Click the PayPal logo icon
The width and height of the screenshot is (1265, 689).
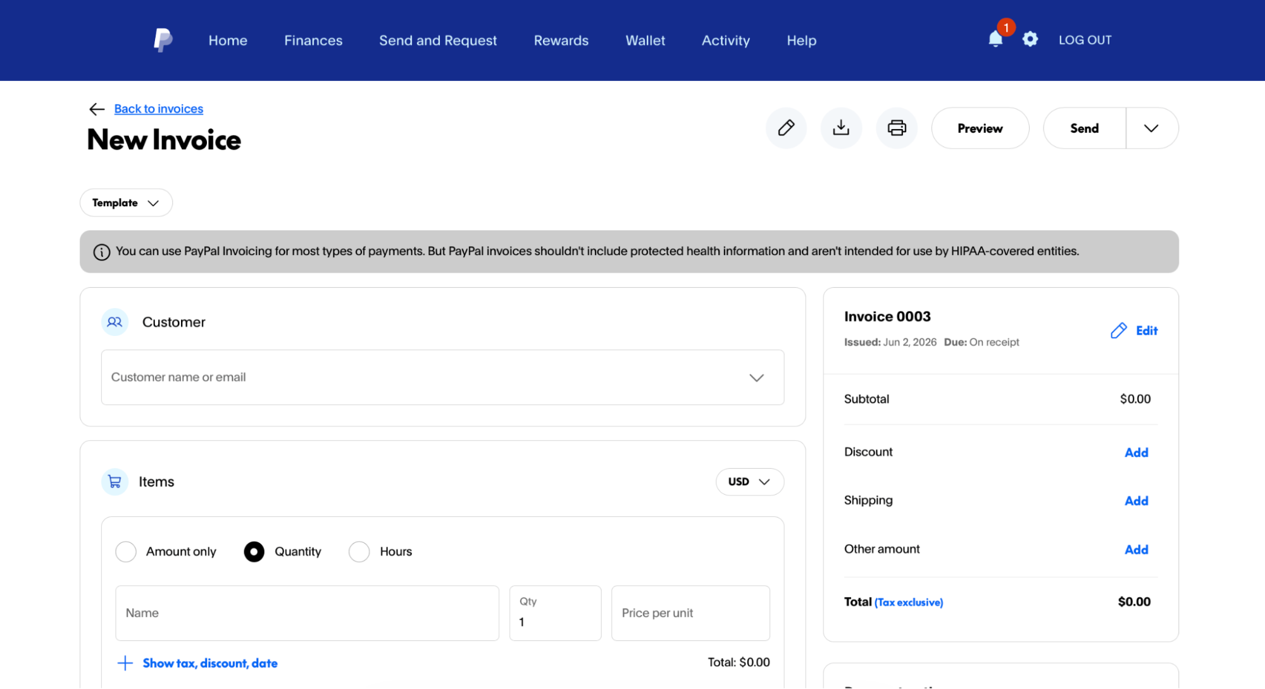pos(163,40)
